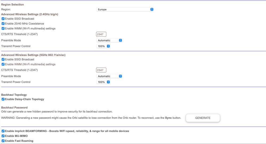Screen dimensions: 266x144
Task: Click the 5GHz CTS/RTS Threshold field
Action: coord(101,70)
